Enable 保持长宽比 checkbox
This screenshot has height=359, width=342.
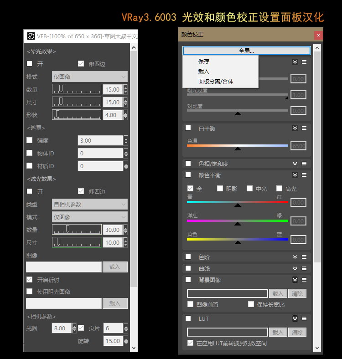251,304
